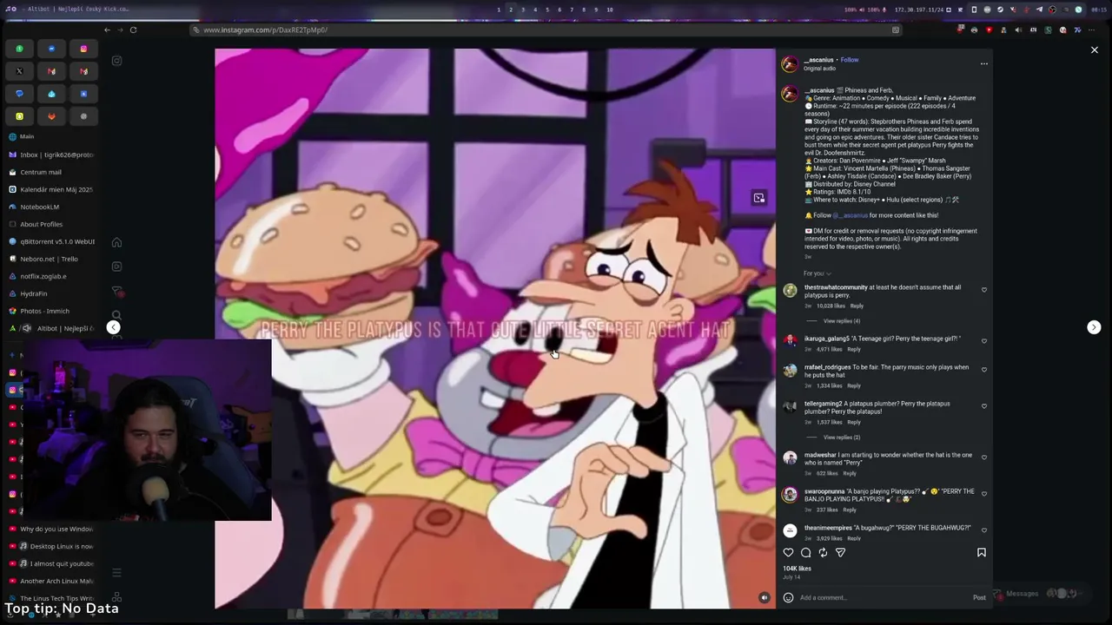Screen dimensions: 1112x625
Task: Share the post via paper plane icon
Action: [x=840, y=553]
